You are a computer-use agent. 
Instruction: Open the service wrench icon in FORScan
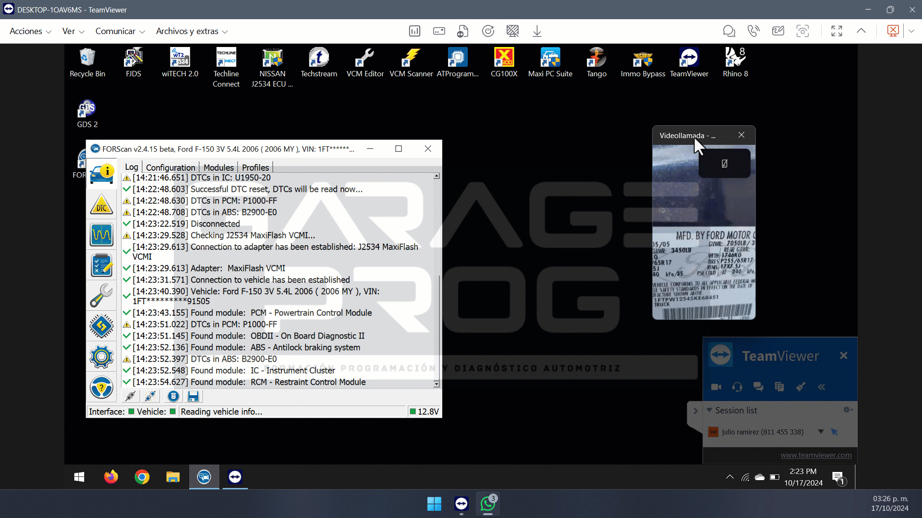tap(101, 295)
